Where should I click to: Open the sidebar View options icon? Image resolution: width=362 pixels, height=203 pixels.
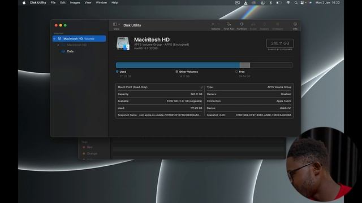pyautogui.click(x=115, y=24)
